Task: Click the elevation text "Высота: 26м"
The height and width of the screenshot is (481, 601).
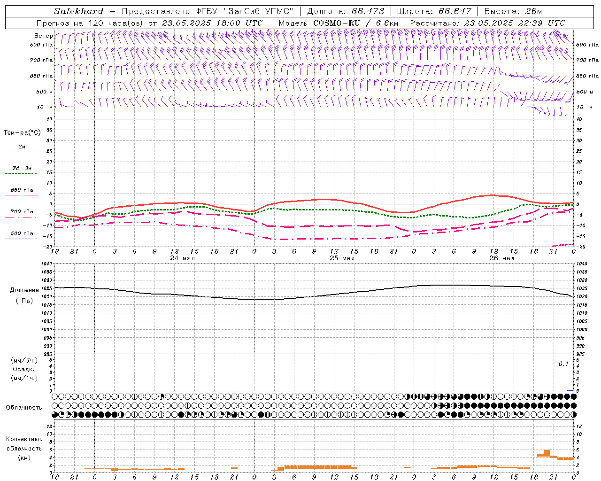Action: pyautogui.click(x=513, y=11)
